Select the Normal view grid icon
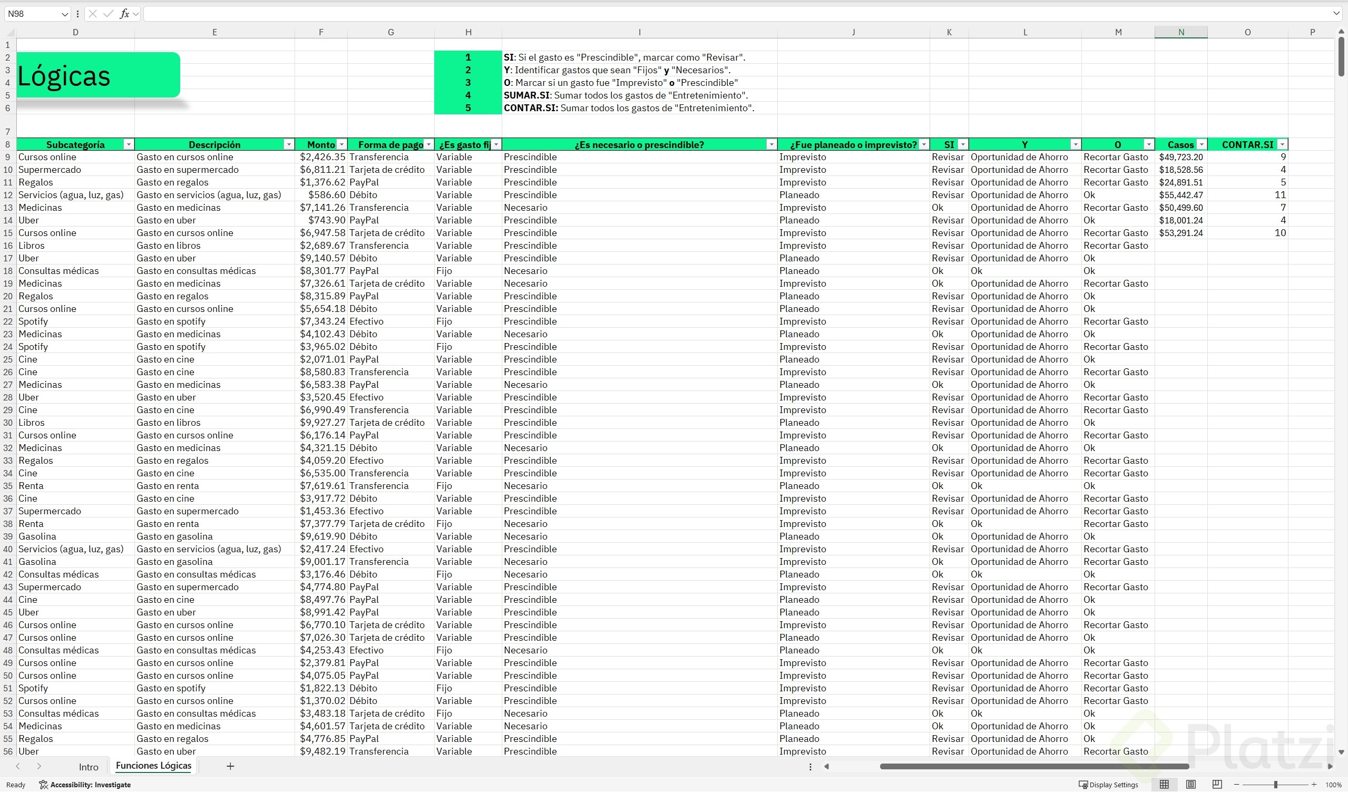Screen dimensions: 1348x792 [1164, 785]
